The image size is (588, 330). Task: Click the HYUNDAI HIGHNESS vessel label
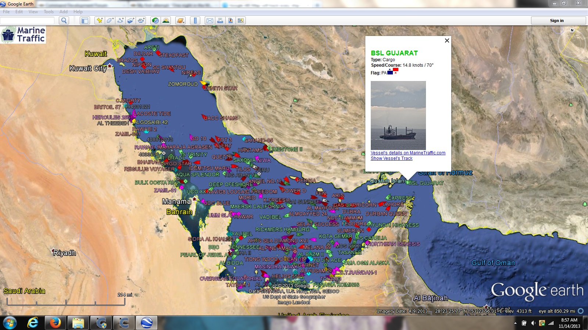[x=393, y=225]
